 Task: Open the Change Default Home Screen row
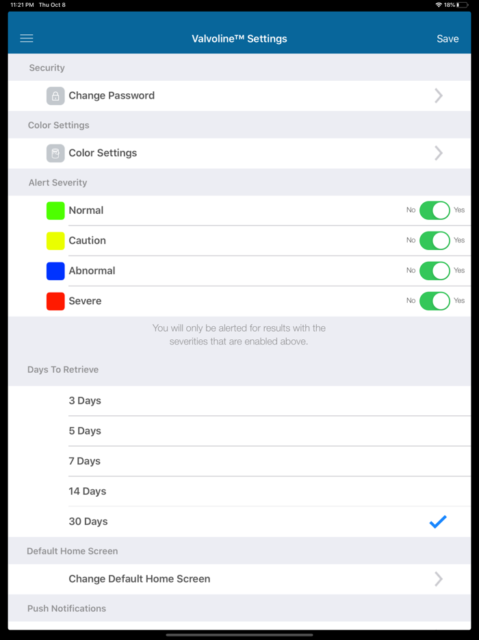pos(239,579)
